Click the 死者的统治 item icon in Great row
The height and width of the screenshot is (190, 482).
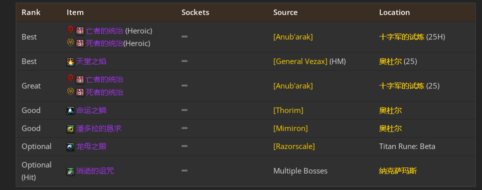click(x=80, y=92)
